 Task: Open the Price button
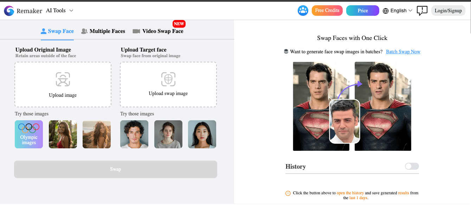(x=363, y=11)
